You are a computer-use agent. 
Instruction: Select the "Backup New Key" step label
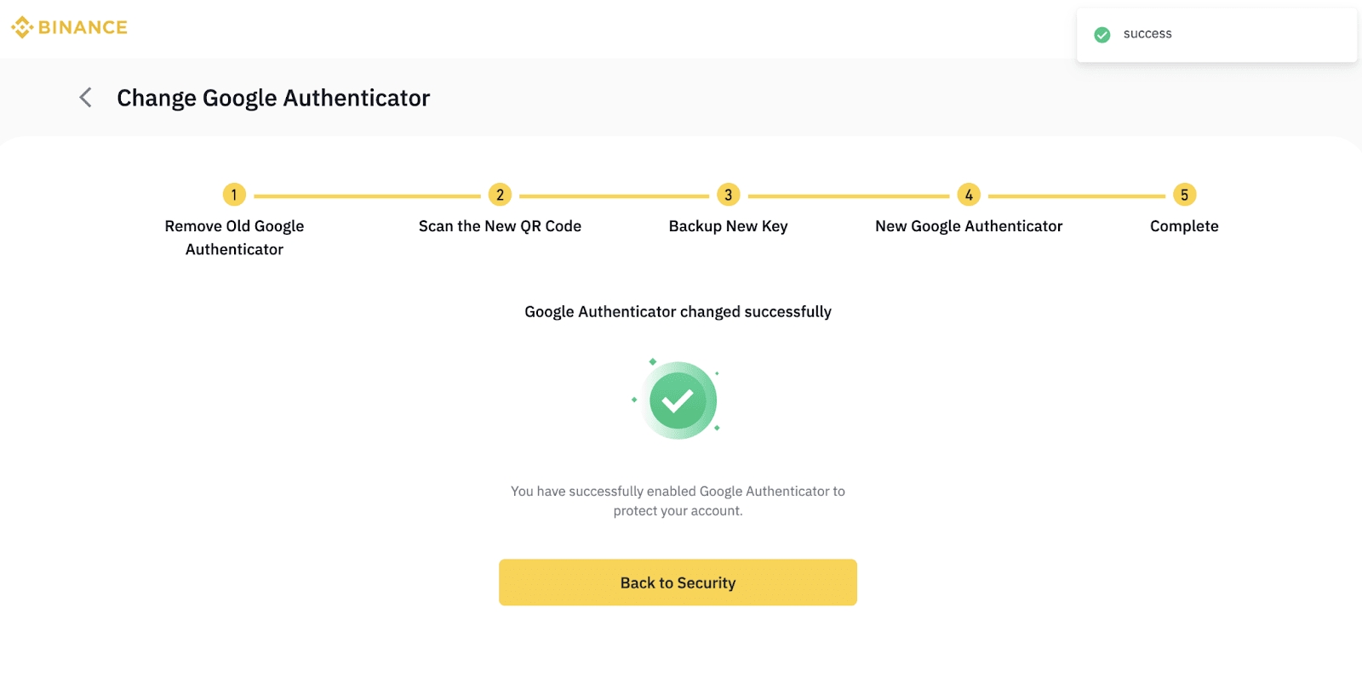[x=728, y=226]
